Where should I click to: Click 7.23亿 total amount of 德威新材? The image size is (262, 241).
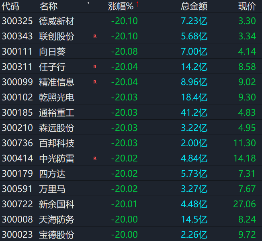click(194, 21)
